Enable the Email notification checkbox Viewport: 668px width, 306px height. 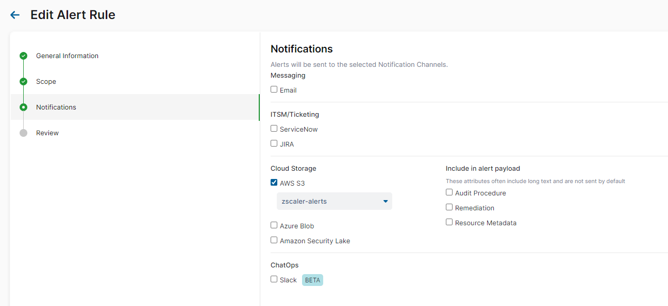click(274, 89)
